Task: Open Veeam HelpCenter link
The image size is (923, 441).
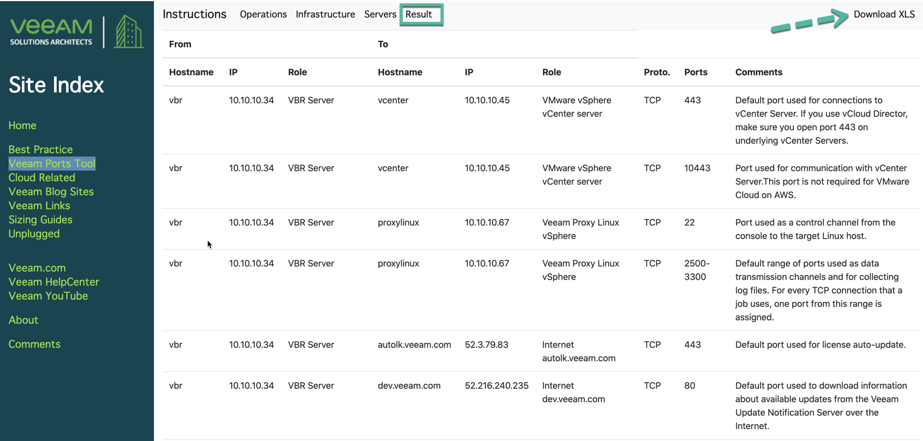Action: click(54, 282)
